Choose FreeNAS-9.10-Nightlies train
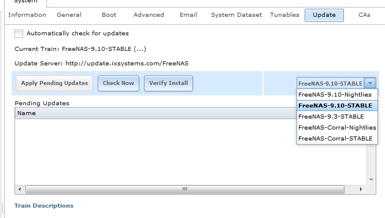Screen dimensions: 385x218 tap(337, 94)
